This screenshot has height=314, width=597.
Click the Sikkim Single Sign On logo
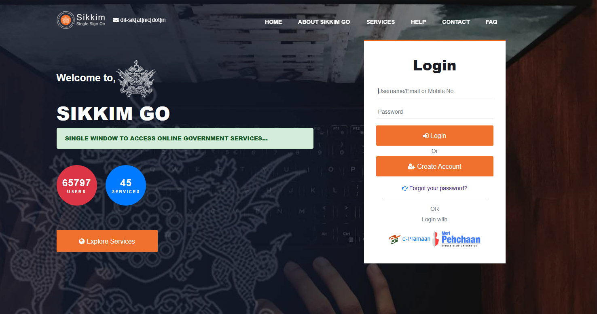81,20
